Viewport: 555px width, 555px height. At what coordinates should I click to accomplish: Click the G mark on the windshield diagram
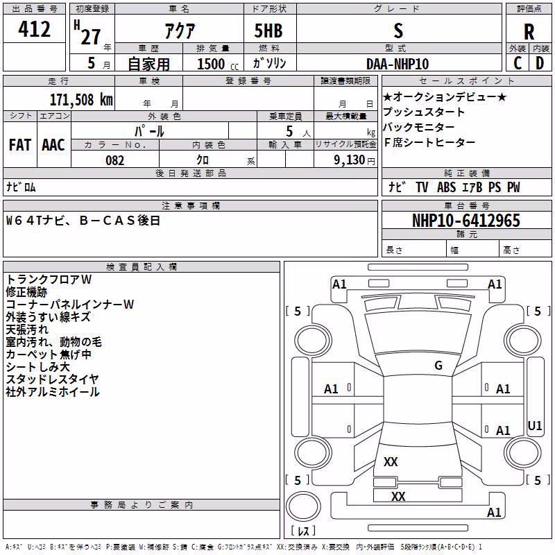tap(438, 366)
